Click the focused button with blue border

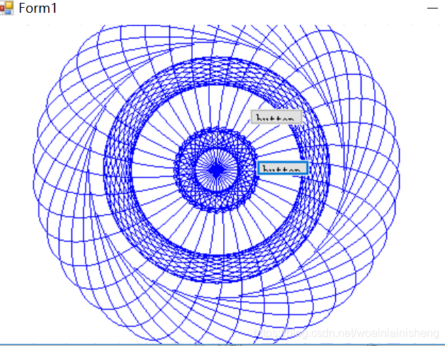click(x=283, y=168)
